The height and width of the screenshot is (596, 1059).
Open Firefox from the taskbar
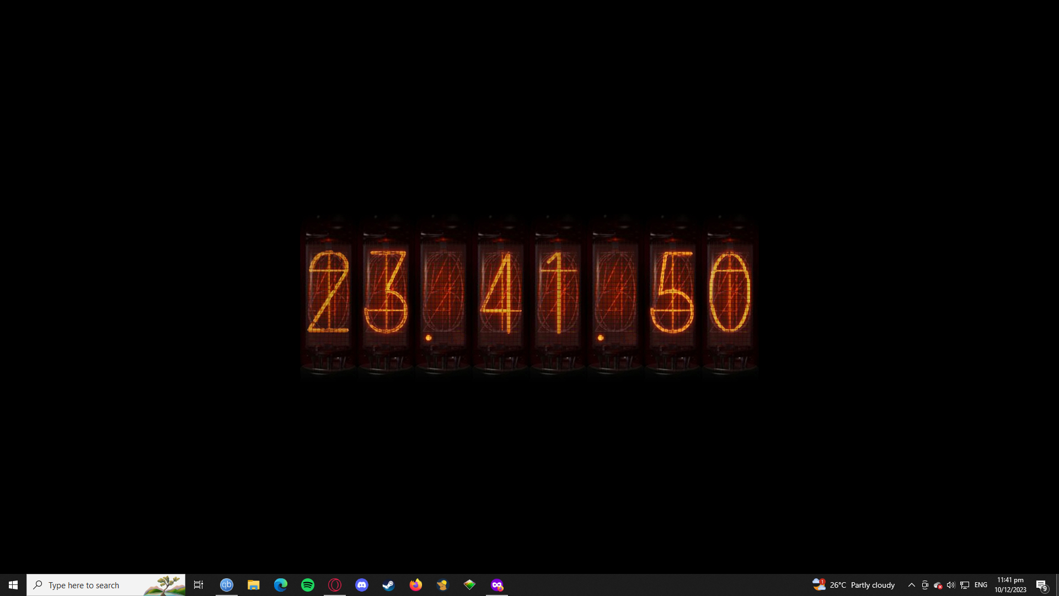pyautogui.click(x=416, y=585)
